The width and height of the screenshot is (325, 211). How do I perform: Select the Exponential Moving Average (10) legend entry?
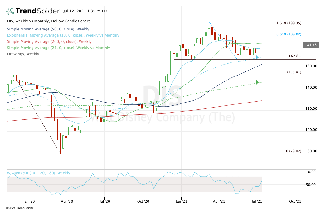pyautogui.click(x=63, y=35)
